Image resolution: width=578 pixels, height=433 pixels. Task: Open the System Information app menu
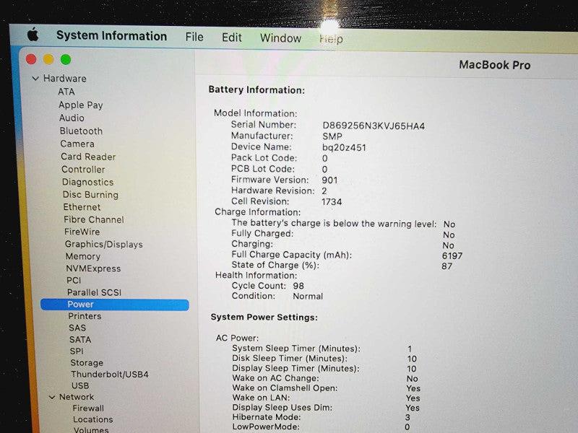[x=112, y=35]
